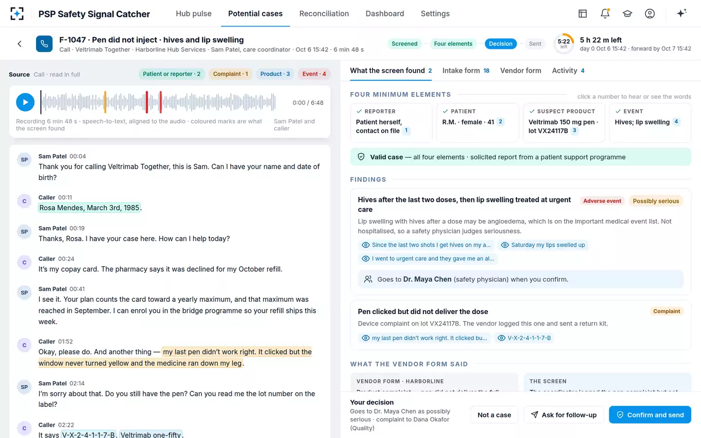Go back using the left chevron arrow
The height and width of the screenshot is (438, 701).
[19, 44]
